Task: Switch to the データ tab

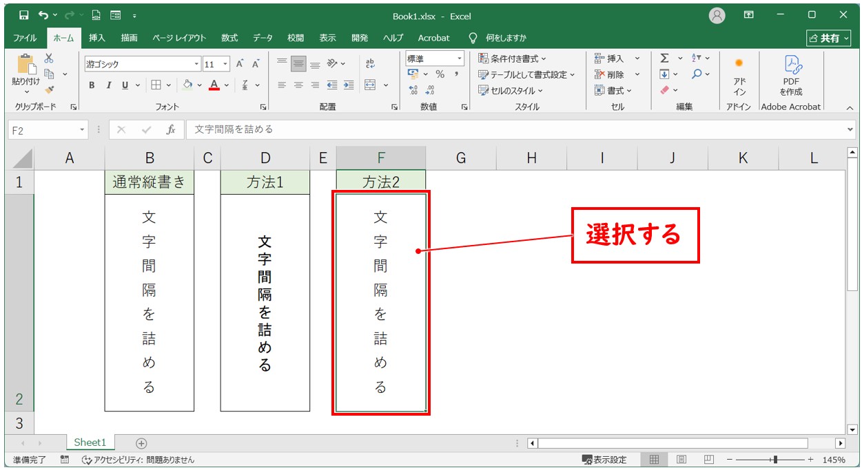Action: click(x=263, y=38)
